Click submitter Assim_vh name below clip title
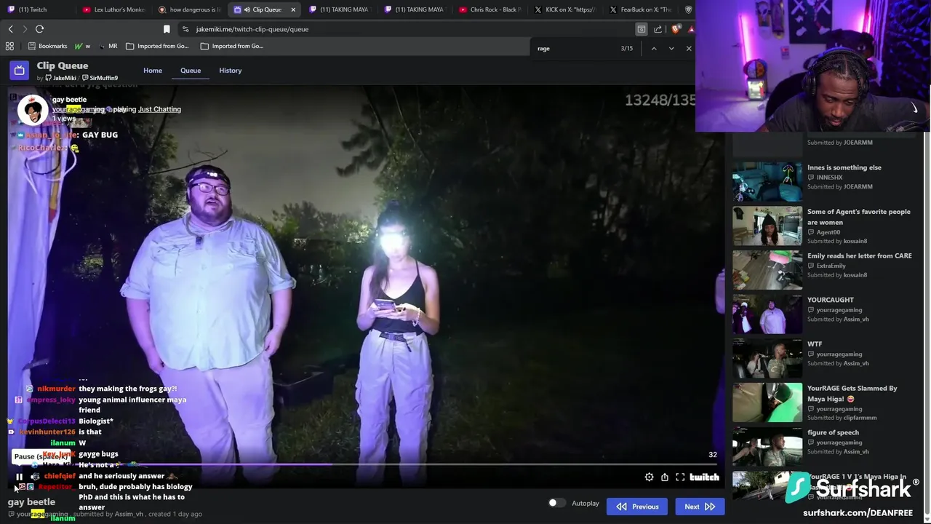Screen dimensions: 931x524 coord(129,514)
